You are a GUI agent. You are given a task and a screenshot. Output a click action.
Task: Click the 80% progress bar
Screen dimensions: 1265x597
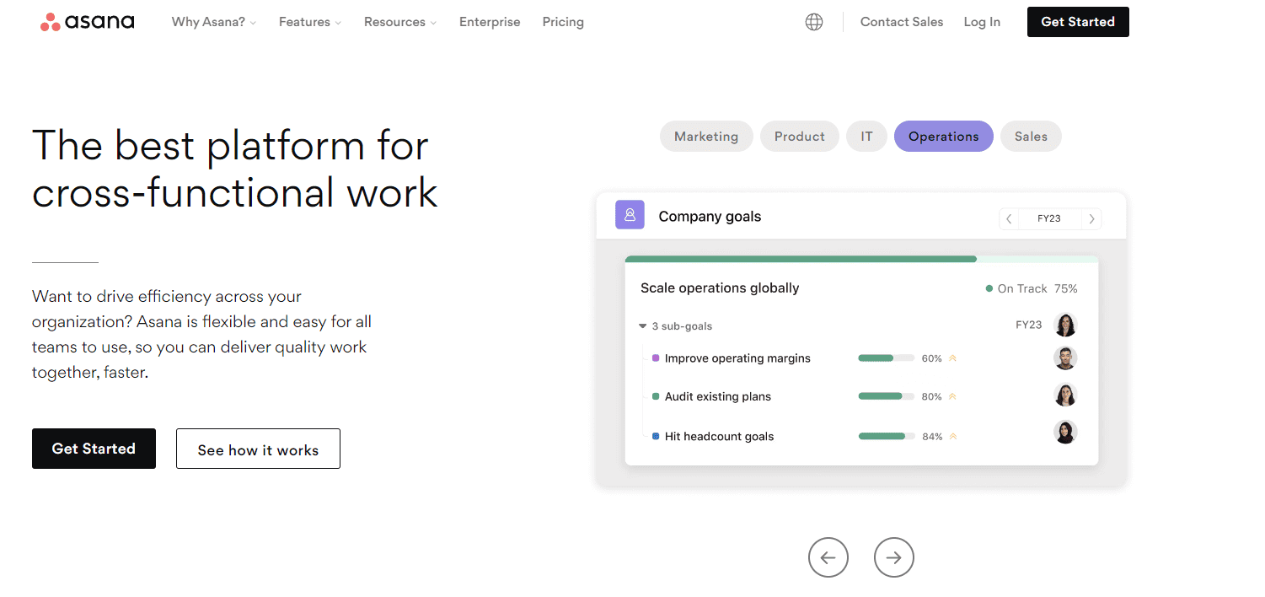(886, 396)
